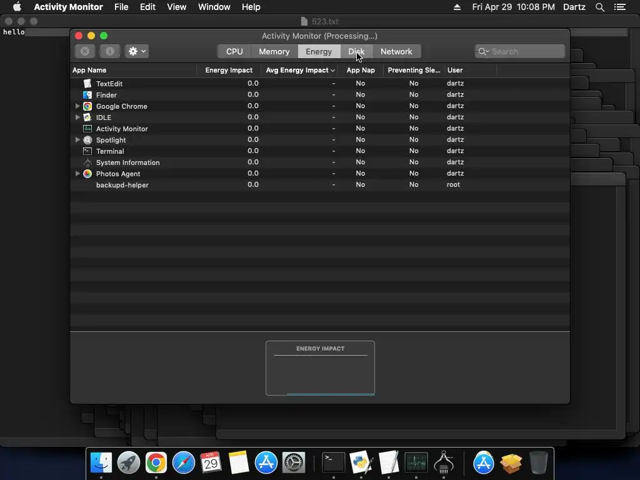
Task: Open the Help menu
Action: 251,7
